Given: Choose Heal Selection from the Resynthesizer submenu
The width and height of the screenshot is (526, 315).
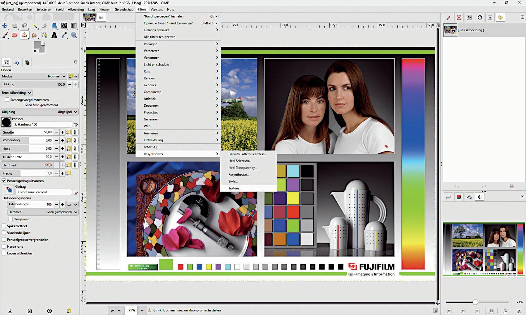Looking at the screenshot, I should [x=240, y=161].
